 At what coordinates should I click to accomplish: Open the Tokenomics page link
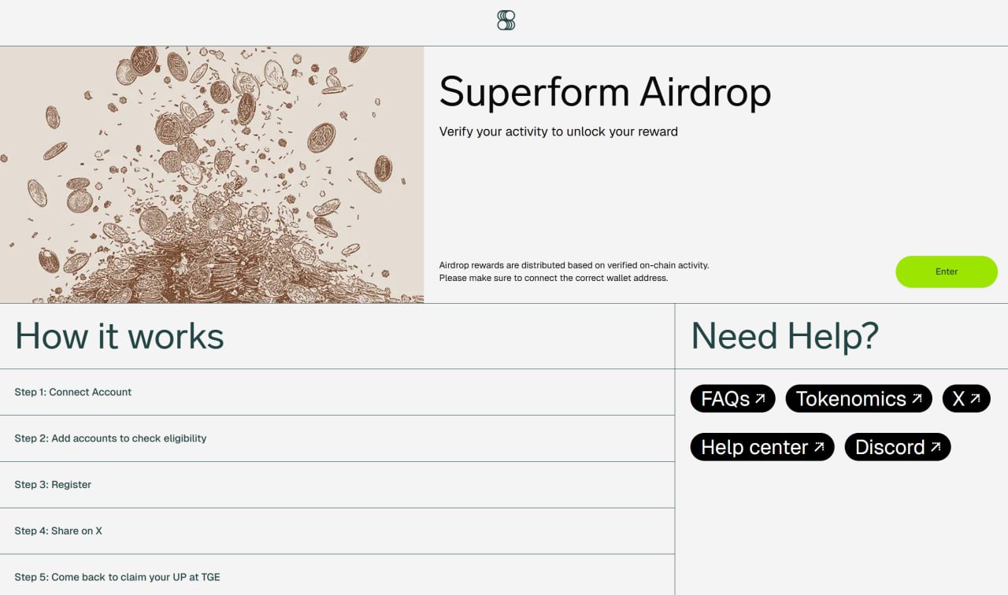click(x=850, y=399)
